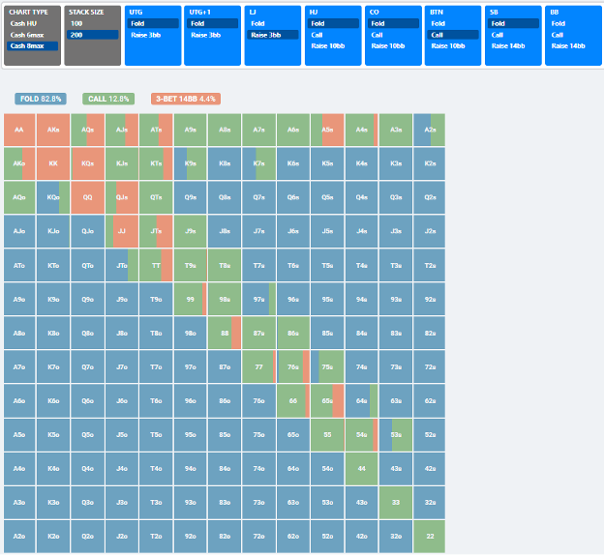
Task: Click the CALL 12.8% legend badge
Action: [x=108, y=99]
